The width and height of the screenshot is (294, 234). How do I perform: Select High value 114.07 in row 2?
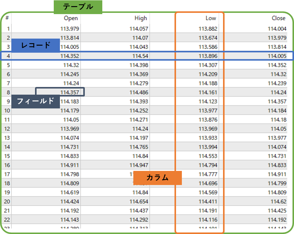point(140,38)
